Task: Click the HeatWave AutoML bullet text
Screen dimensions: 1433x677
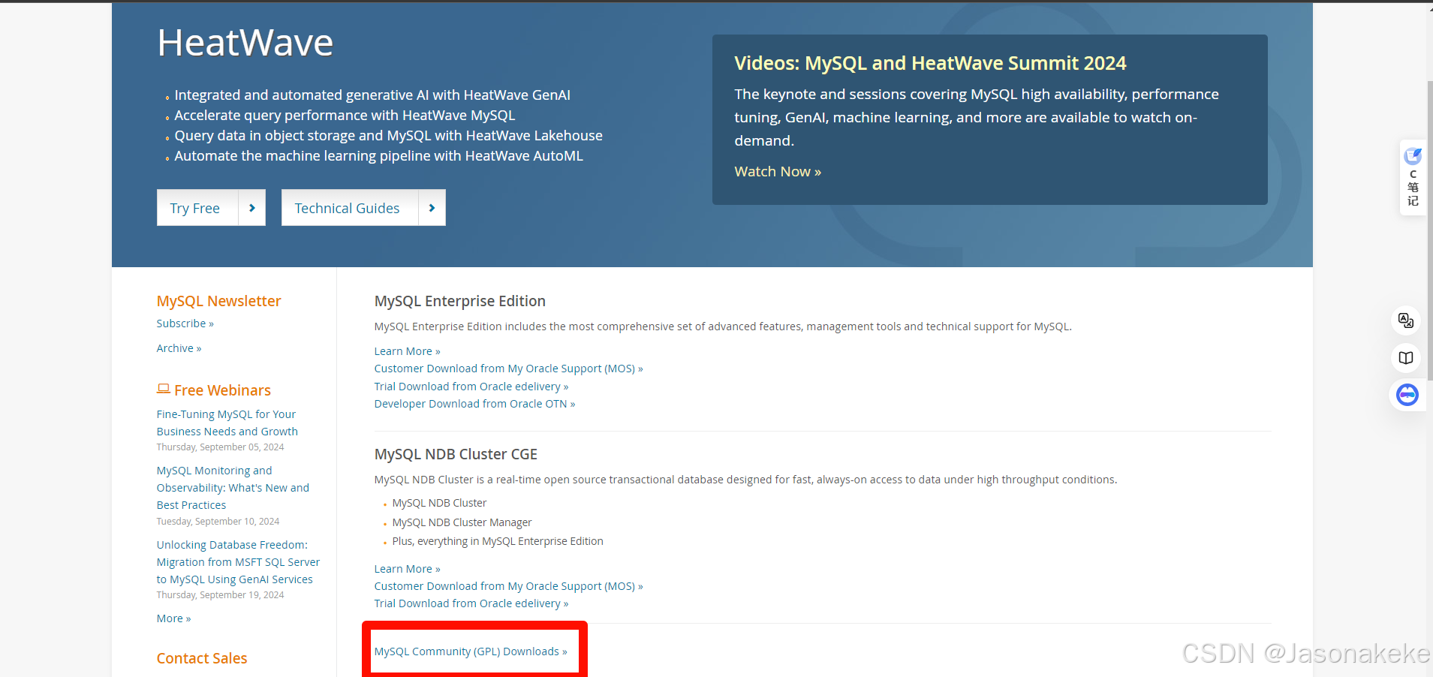Action: (x=378, y=156)
